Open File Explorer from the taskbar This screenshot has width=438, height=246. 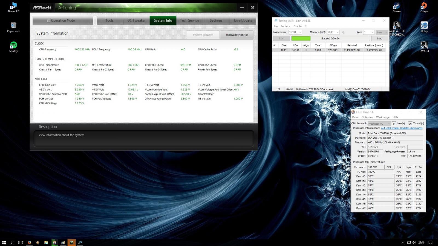[46, 242]
